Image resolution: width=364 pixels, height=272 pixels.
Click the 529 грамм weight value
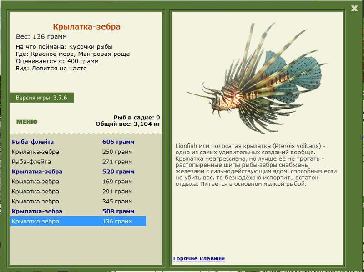point(118,172)
